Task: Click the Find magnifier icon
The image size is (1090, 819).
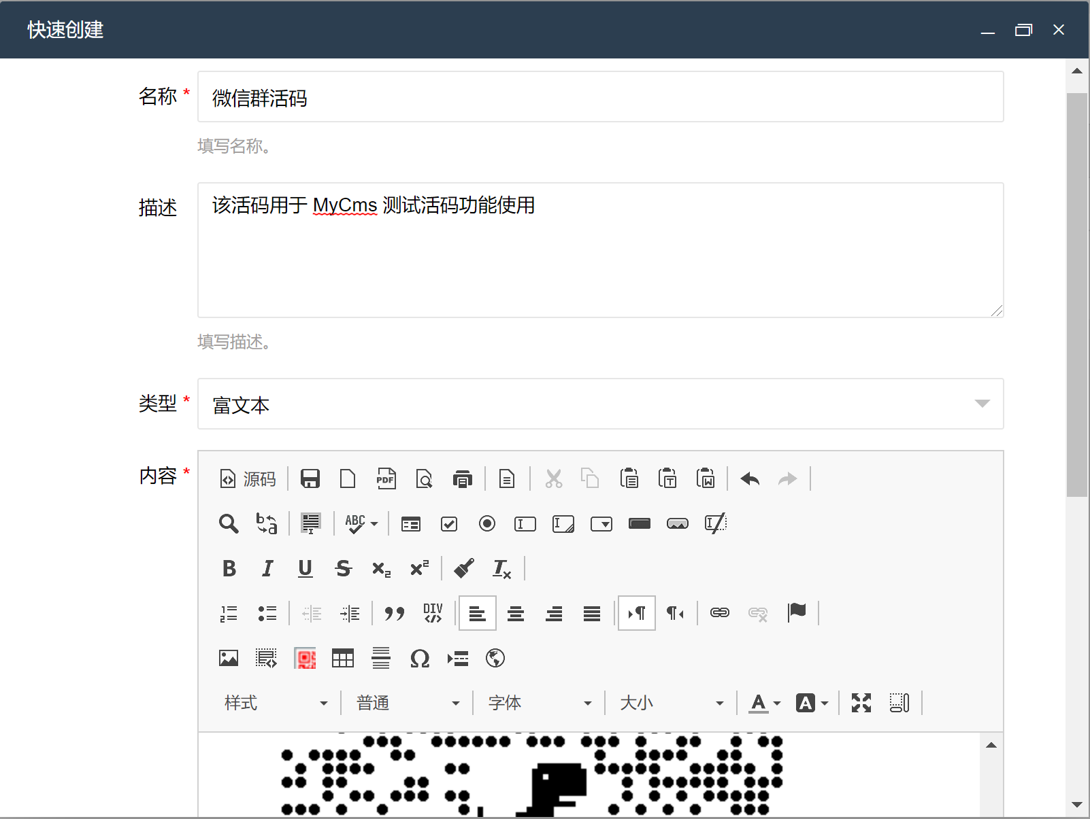Action: [x=229, y=524]
